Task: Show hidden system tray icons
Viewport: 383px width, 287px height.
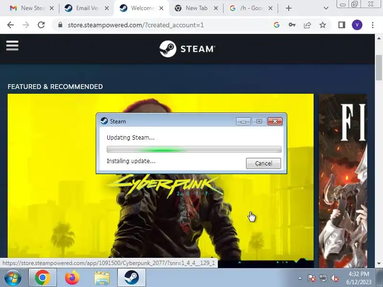Action: pyautogui.click(x=300, y=278)
